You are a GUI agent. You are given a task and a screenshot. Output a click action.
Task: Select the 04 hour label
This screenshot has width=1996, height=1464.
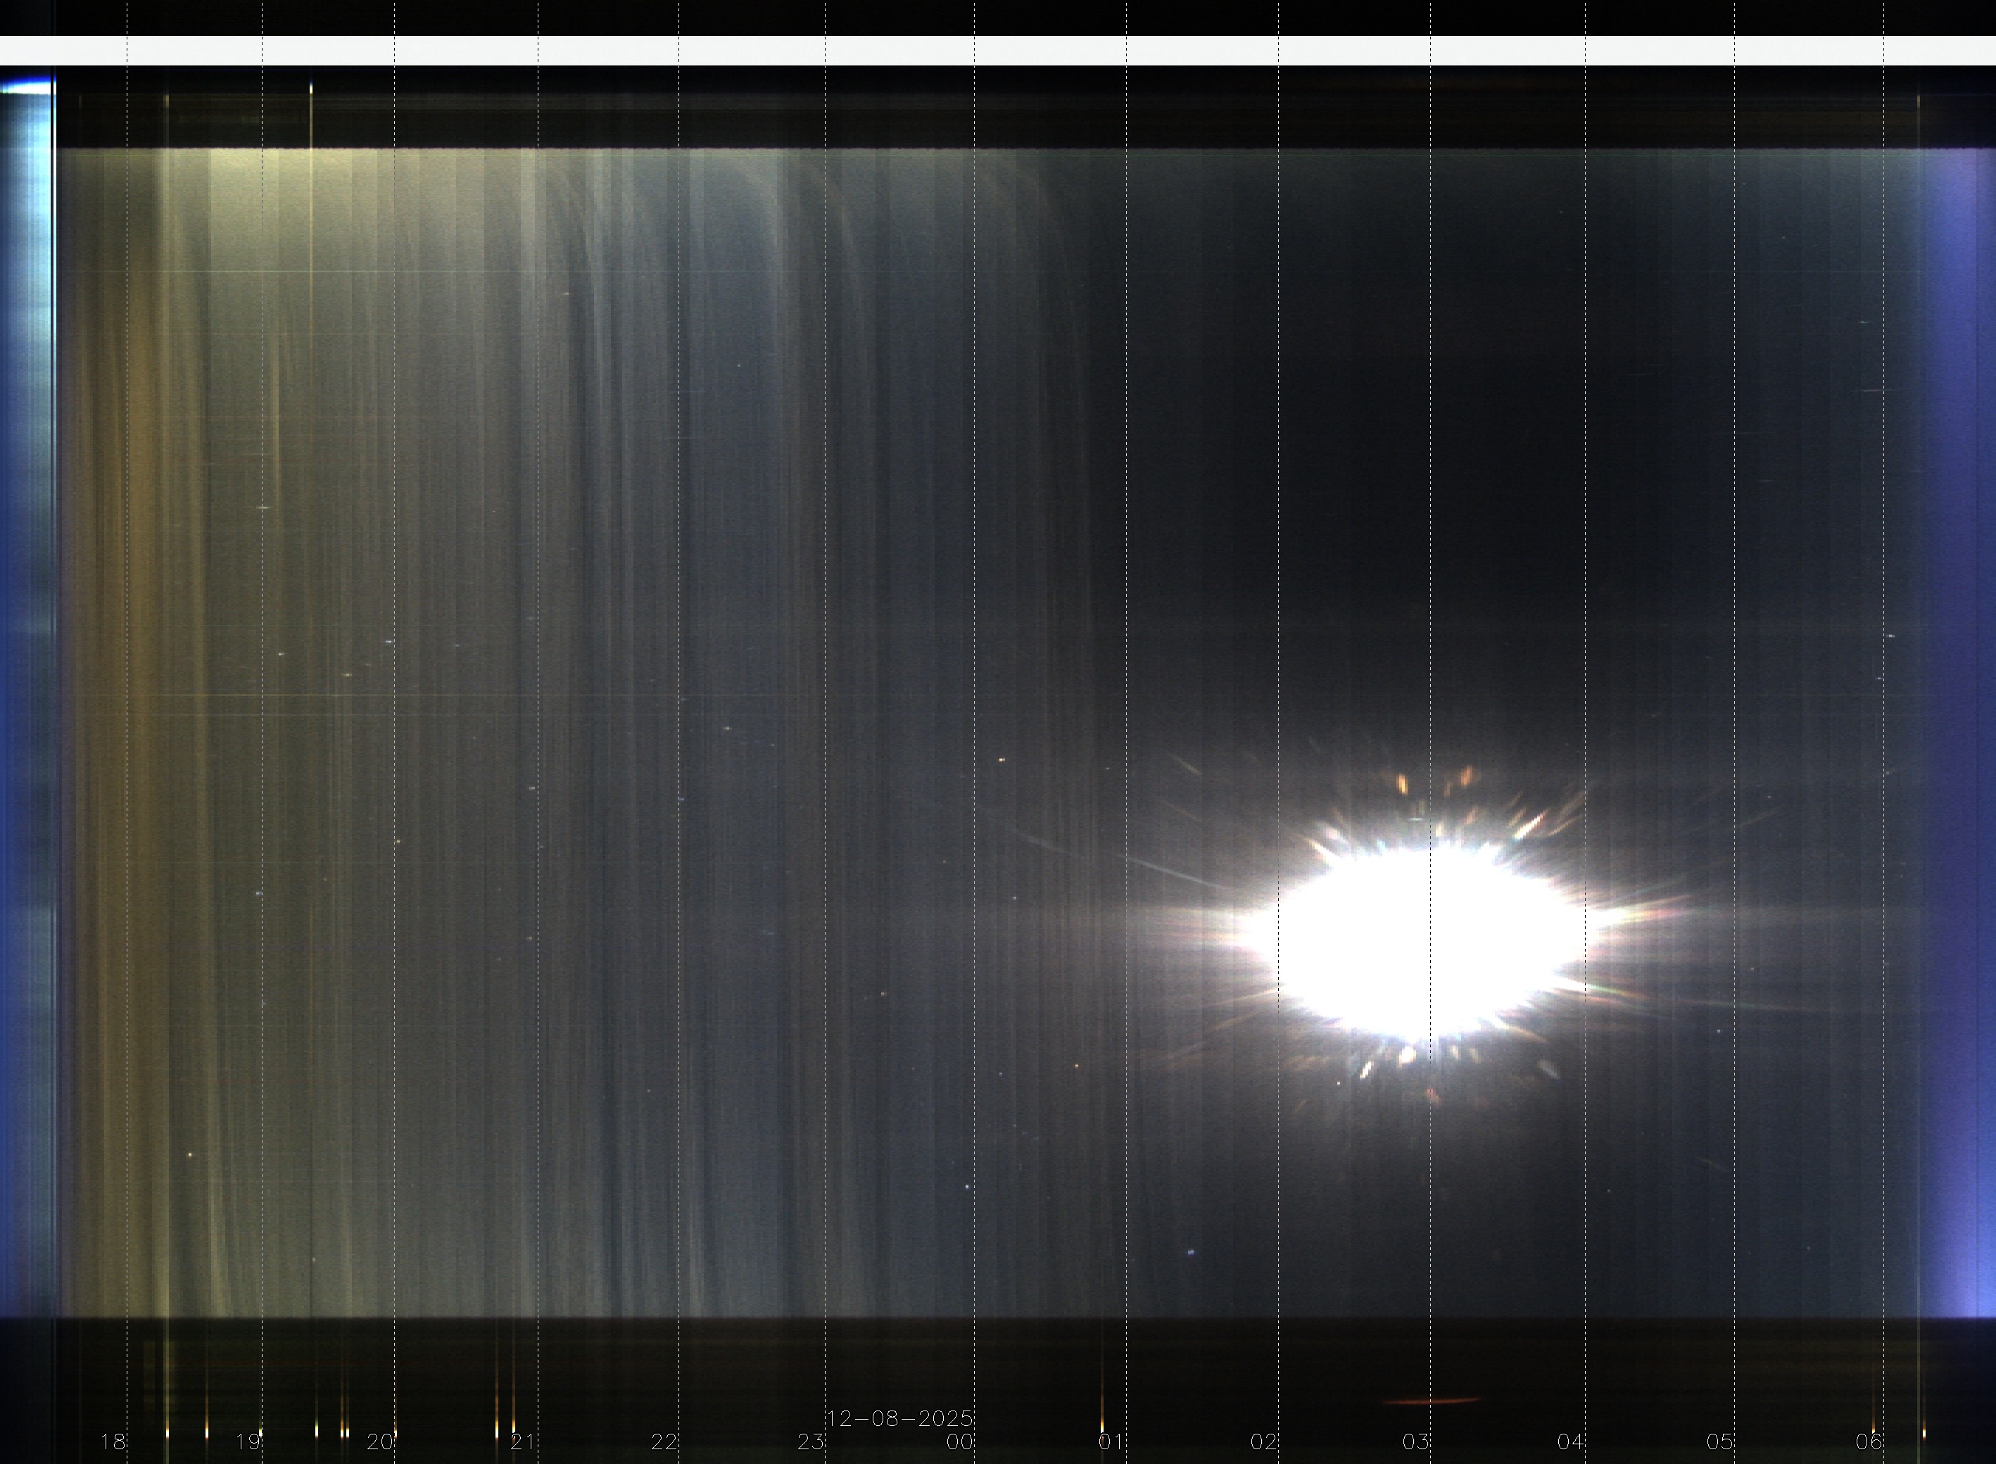pos(1570,1442)
